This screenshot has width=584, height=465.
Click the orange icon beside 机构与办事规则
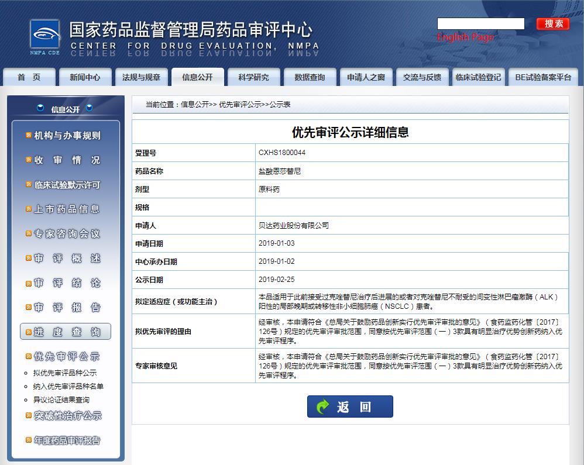pos(29,136)
